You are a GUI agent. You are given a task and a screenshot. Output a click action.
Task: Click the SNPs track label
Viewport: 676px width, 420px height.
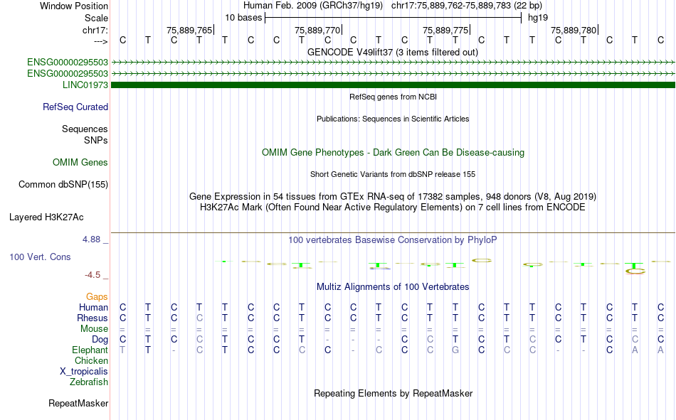96,141
